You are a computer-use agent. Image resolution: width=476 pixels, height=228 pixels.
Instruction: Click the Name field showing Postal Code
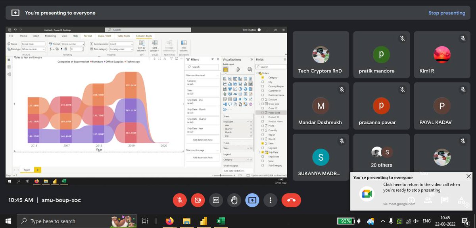click(x=33, y=44)
